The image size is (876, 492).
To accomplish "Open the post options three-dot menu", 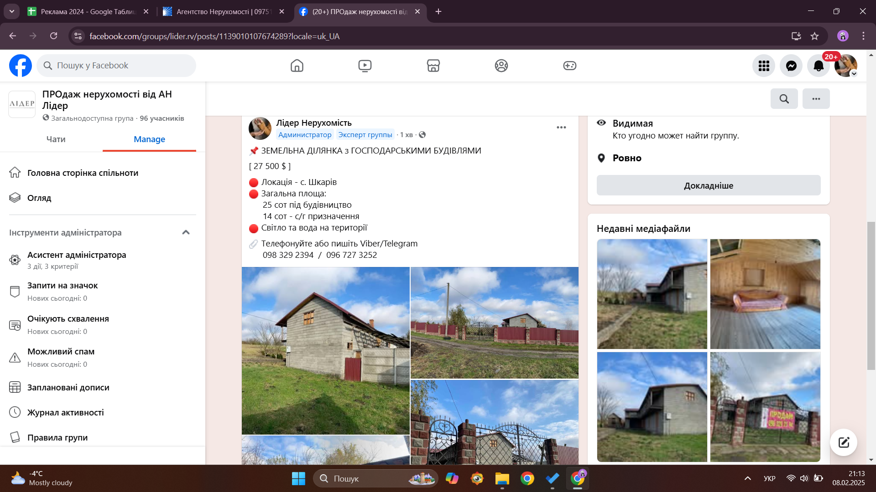I will click(561, 127).
